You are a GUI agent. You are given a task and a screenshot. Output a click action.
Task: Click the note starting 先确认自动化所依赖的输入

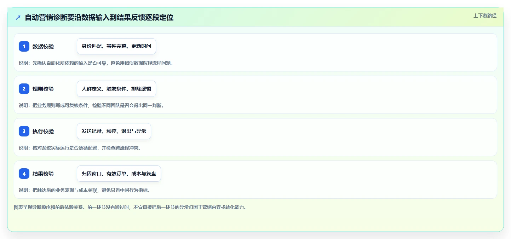96,63
